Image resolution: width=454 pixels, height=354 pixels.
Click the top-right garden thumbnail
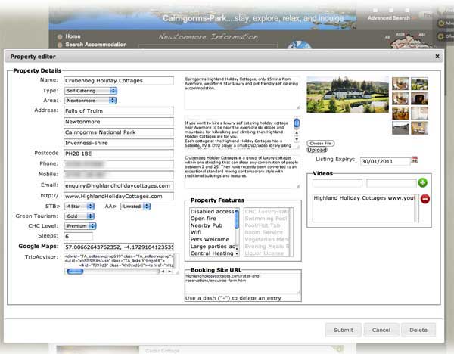(419, 84)
